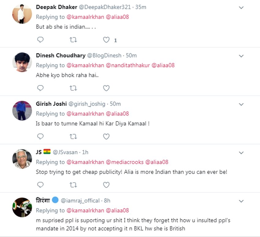Like JS's tweet about Alia
This screenshot has height=237, width=260.
tap(106, 185)
